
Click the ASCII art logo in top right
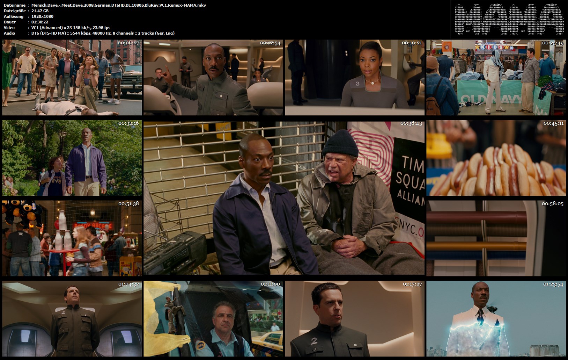point(509,19)
